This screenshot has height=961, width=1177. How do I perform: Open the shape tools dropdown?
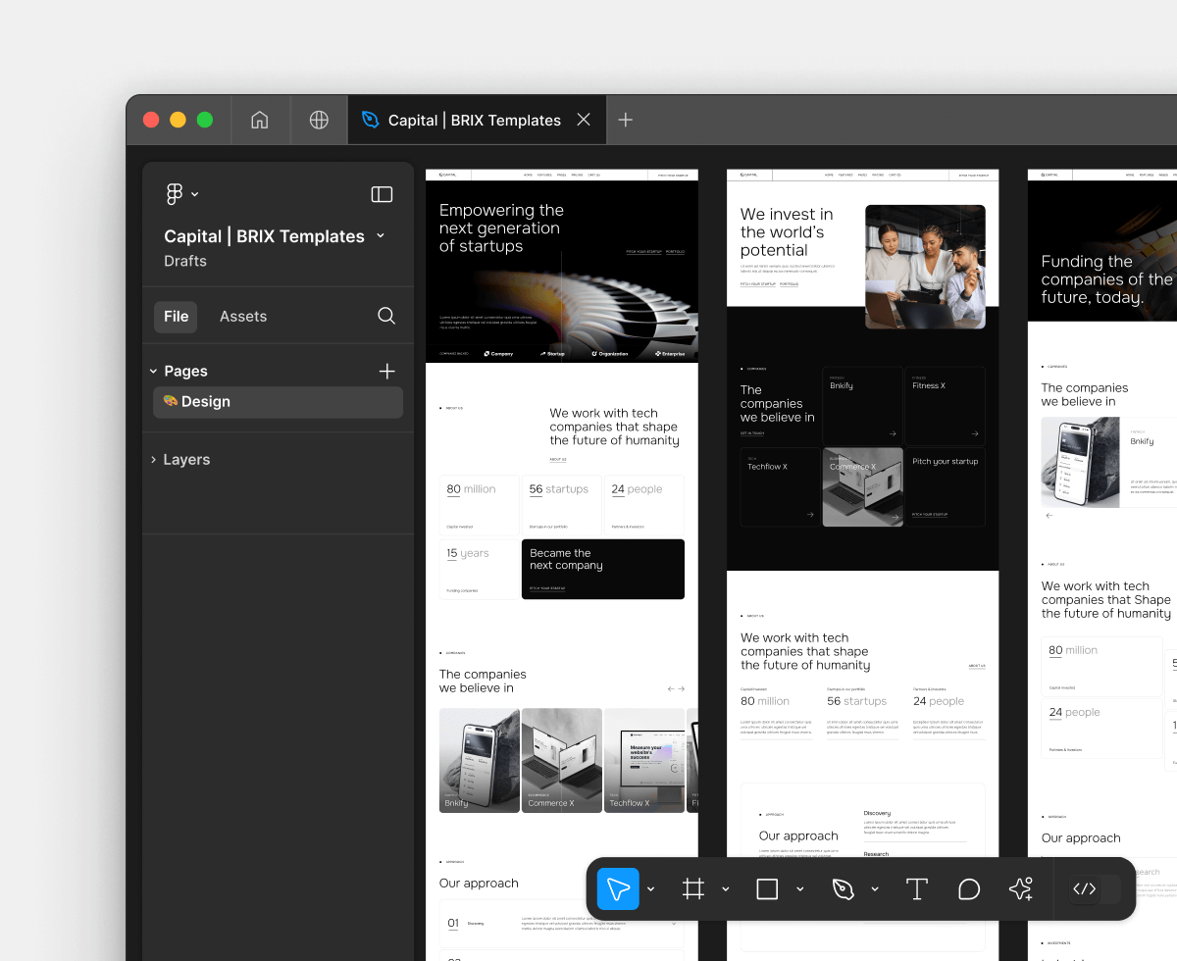point(799,889)
